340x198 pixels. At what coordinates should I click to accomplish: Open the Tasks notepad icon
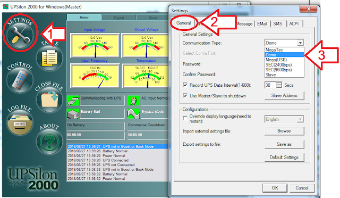pyautogui.click(x=49, y=58)
